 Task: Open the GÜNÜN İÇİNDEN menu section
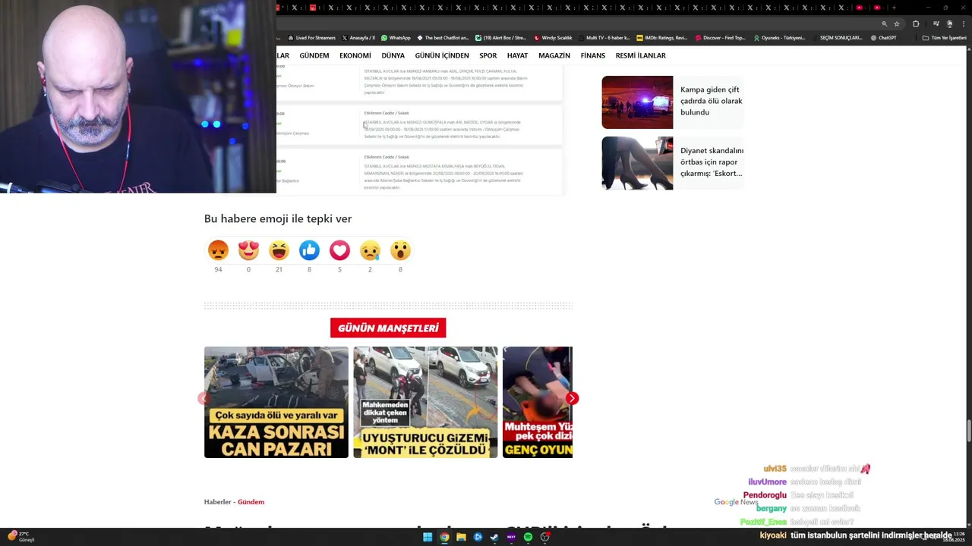442,55
